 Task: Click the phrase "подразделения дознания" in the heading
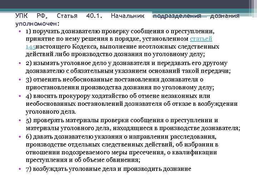click(x=196, y=16)
